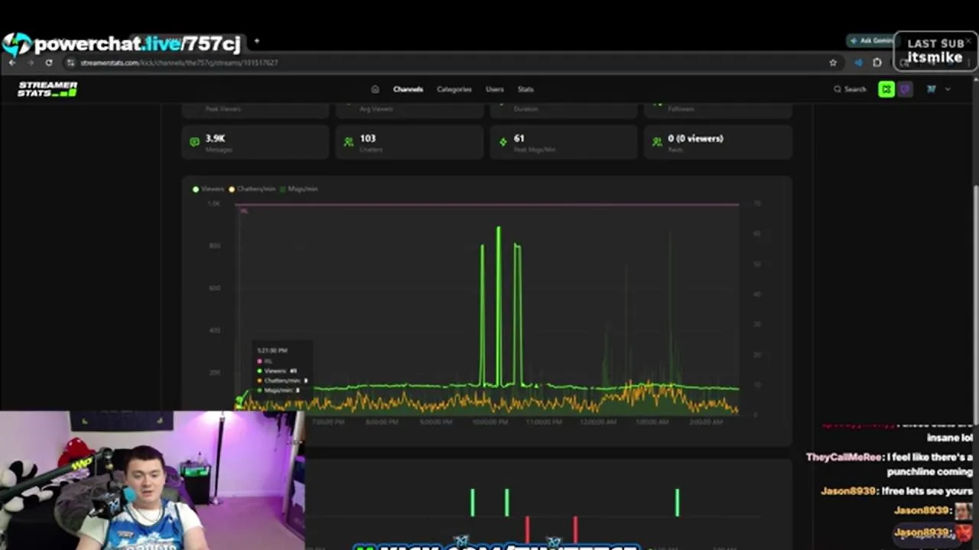The image size is (979, 550).
Task: Click the 3.9K Messages stat card
Action: (255, 143)
